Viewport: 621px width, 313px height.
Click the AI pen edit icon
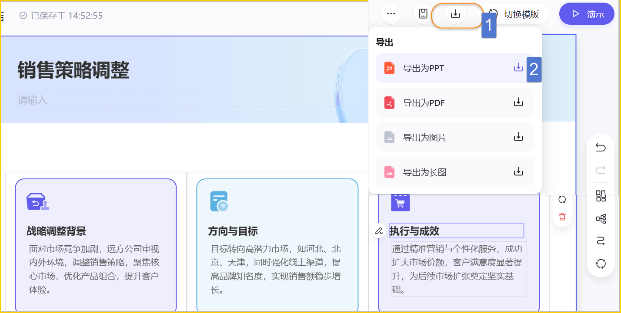tap(379, 231)
